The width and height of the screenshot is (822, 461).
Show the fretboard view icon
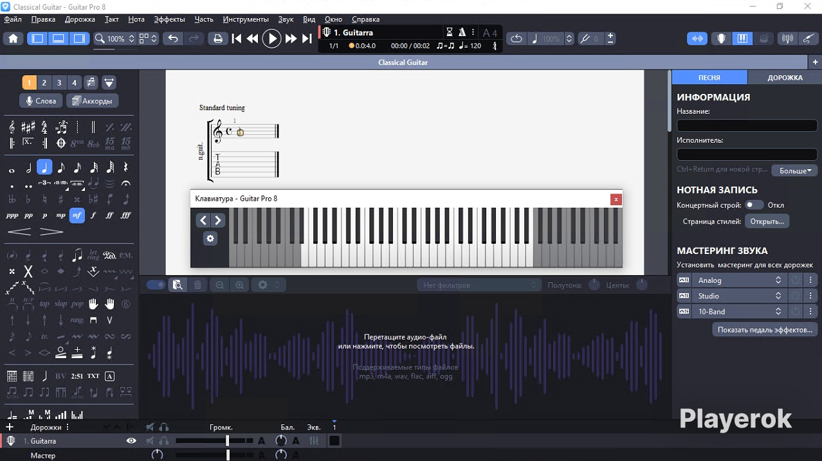(721, 39)
